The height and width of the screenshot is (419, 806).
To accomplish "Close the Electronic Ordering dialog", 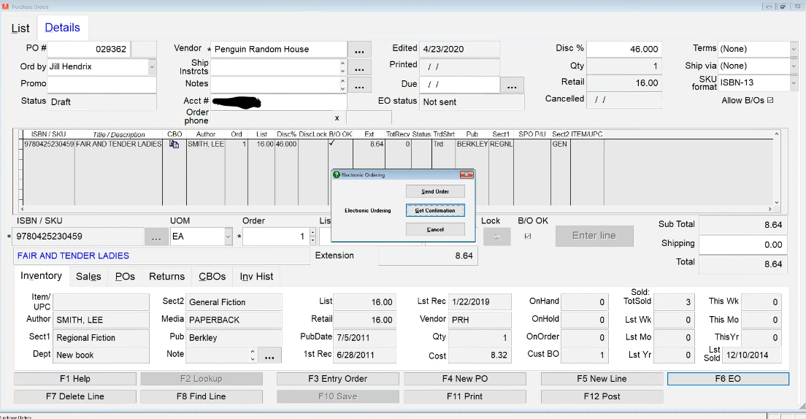I will 467,174.
